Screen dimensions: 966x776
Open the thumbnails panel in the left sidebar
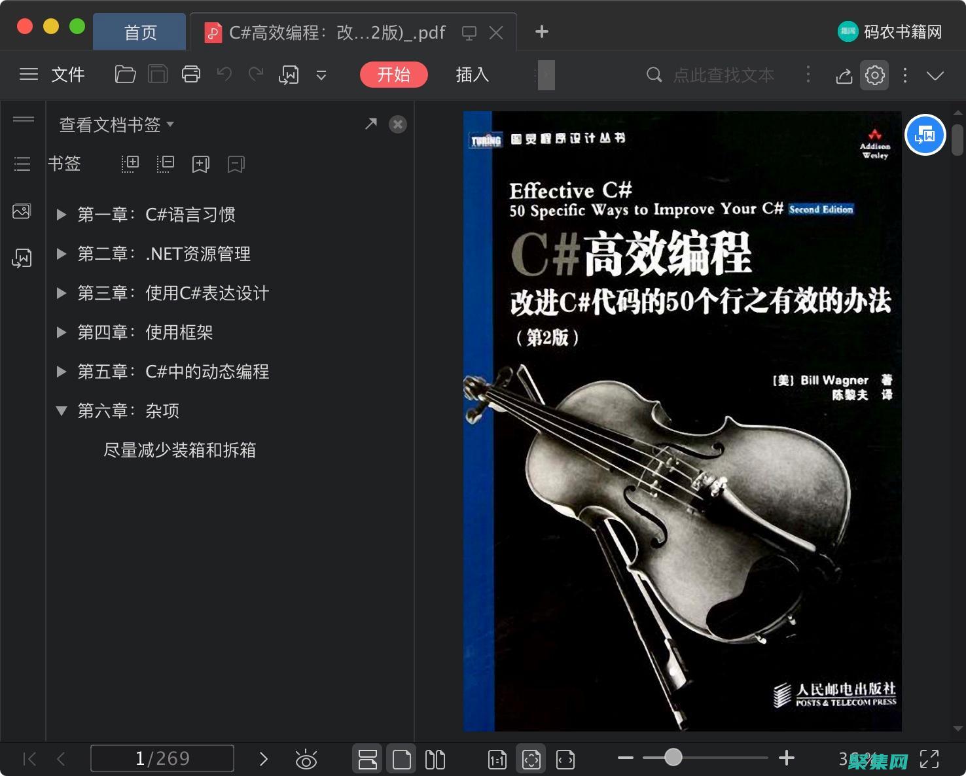(22, 211)
